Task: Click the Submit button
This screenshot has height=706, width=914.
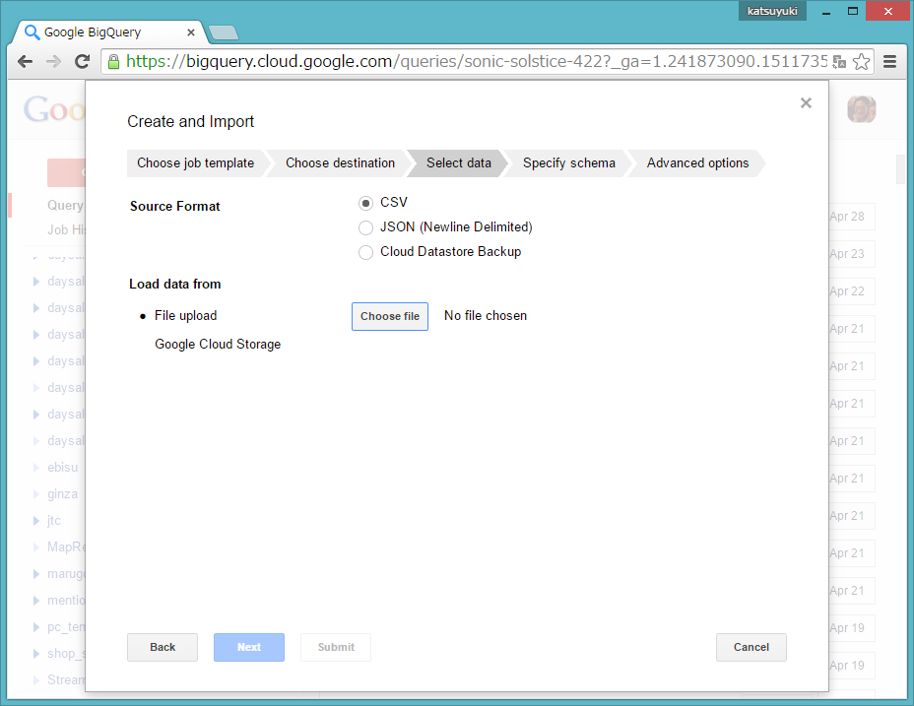Action: point(336,647)
